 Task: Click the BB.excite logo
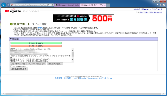coord(13,11)
